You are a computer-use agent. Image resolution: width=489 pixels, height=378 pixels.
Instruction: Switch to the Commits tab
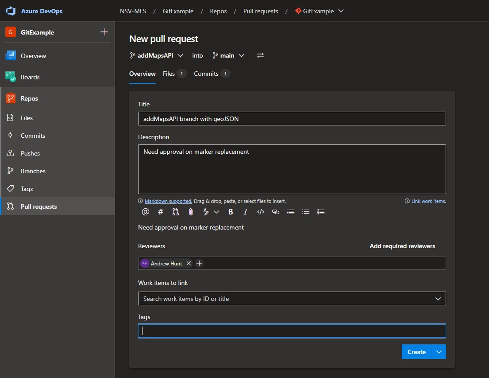tap(206, 74)
